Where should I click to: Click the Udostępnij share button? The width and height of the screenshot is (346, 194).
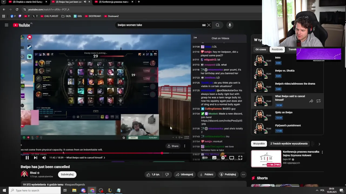click(x=184, y=174)
